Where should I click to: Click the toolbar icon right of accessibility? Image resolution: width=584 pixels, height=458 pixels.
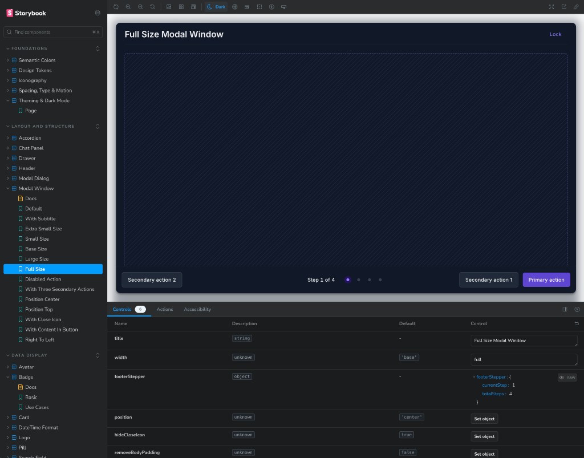[x=284, y=7]
